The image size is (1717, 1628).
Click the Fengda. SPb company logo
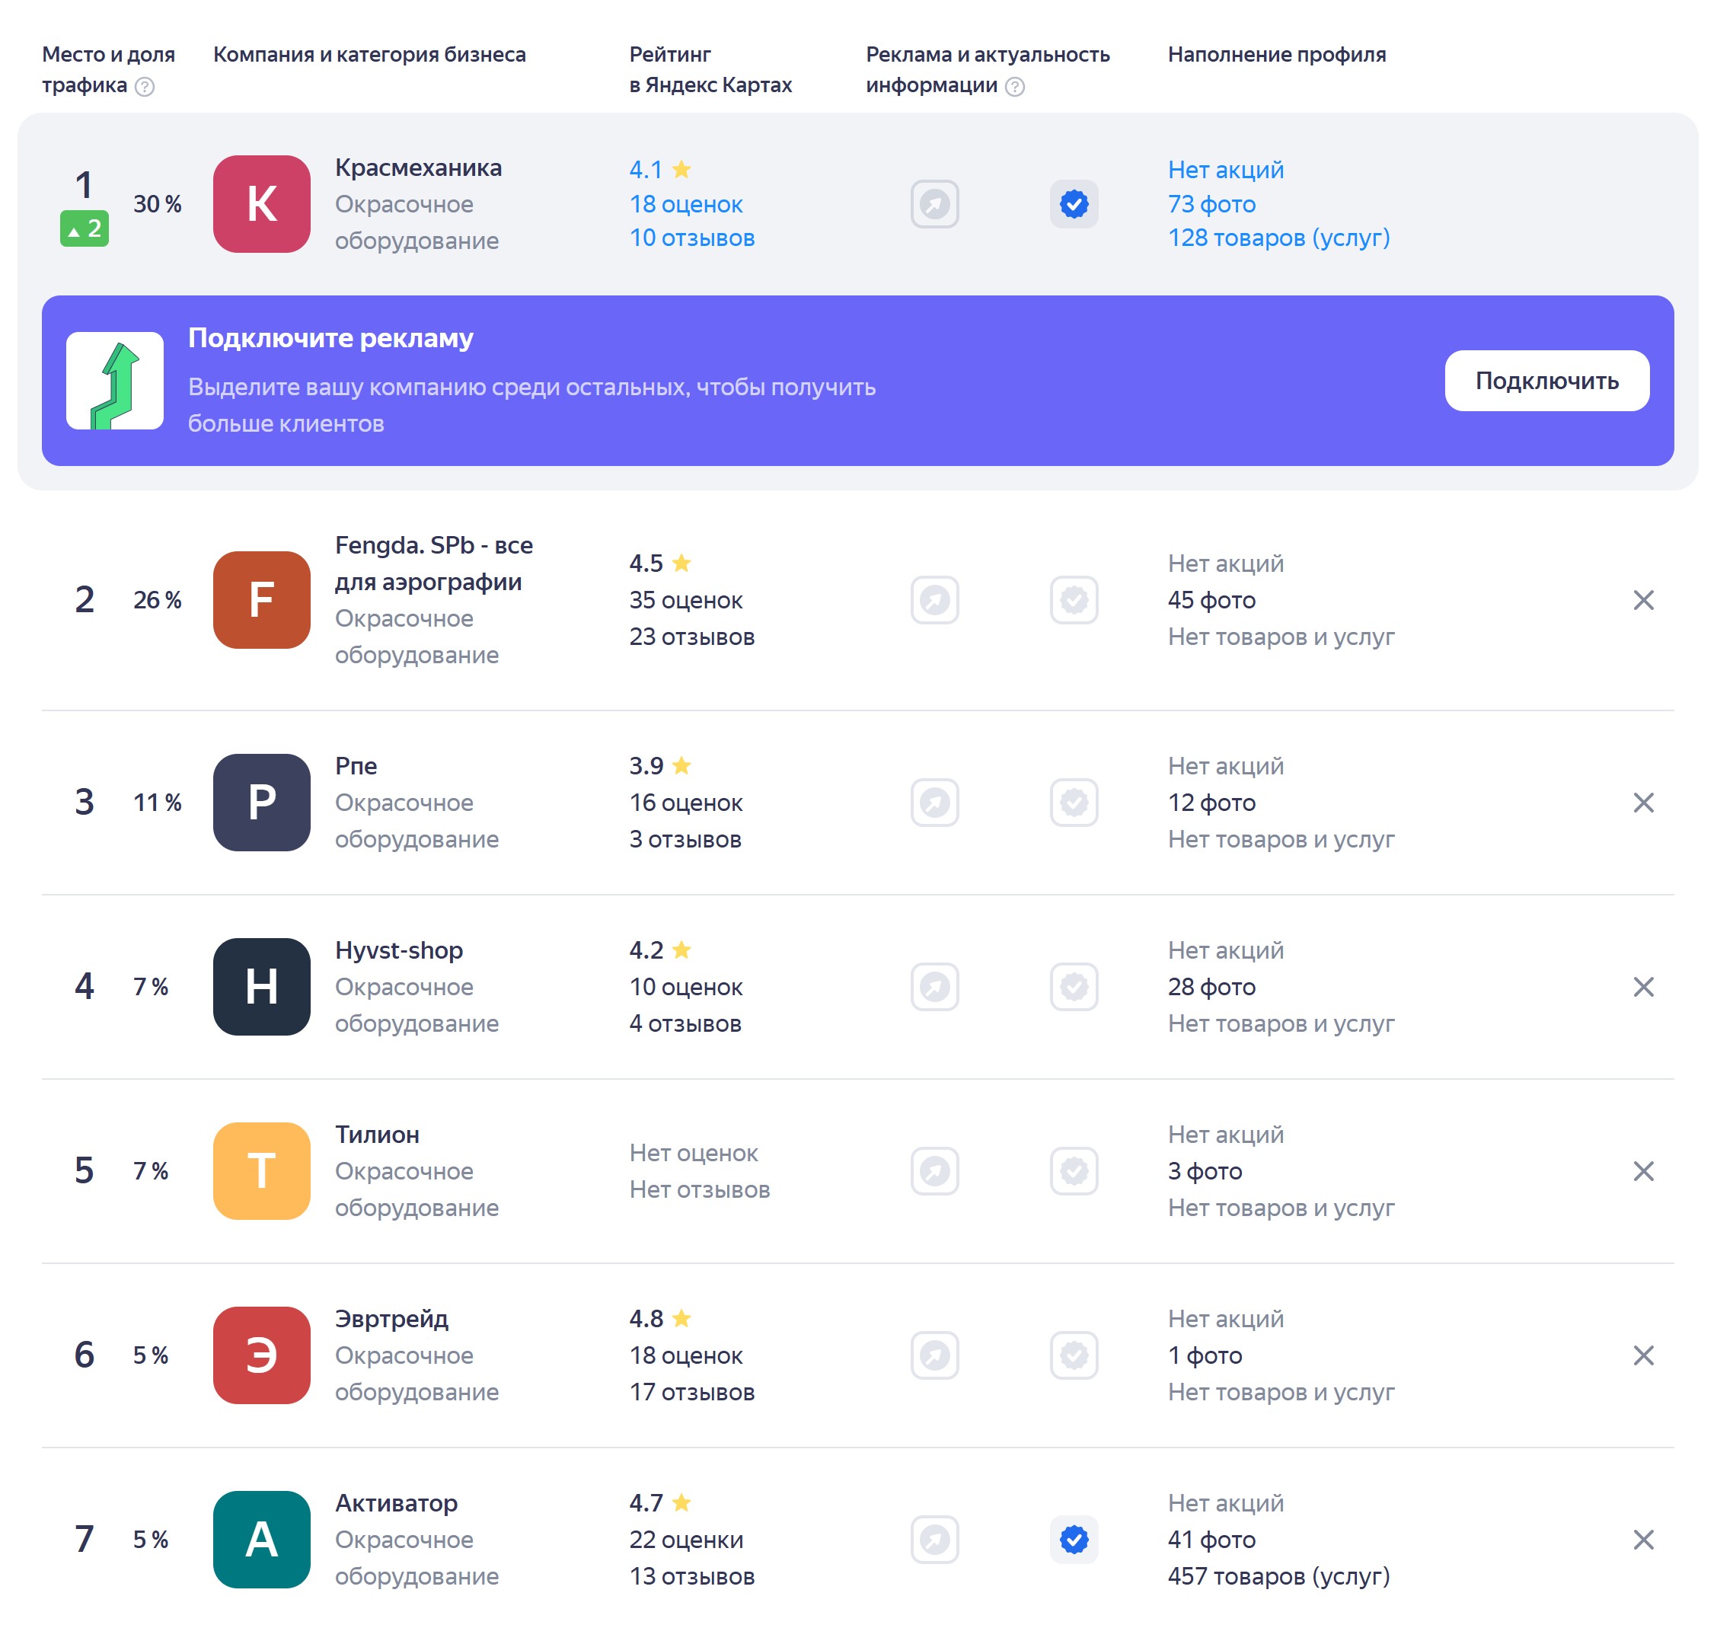261,600
